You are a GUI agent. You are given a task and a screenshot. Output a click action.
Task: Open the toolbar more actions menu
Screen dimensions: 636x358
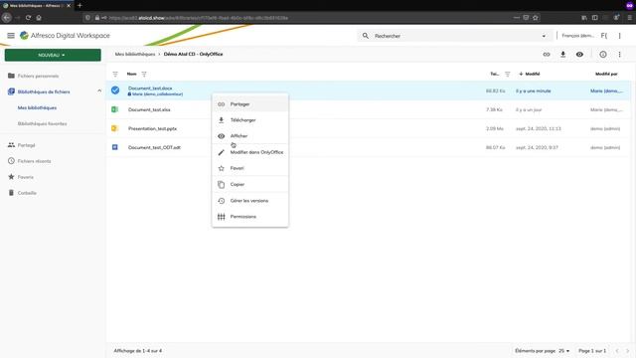click(x=619, y=55)
